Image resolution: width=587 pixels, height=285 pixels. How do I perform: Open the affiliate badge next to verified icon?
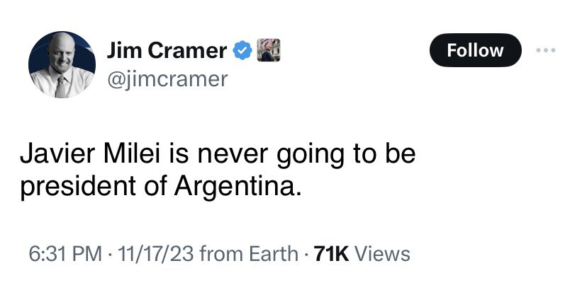point(269,50)
